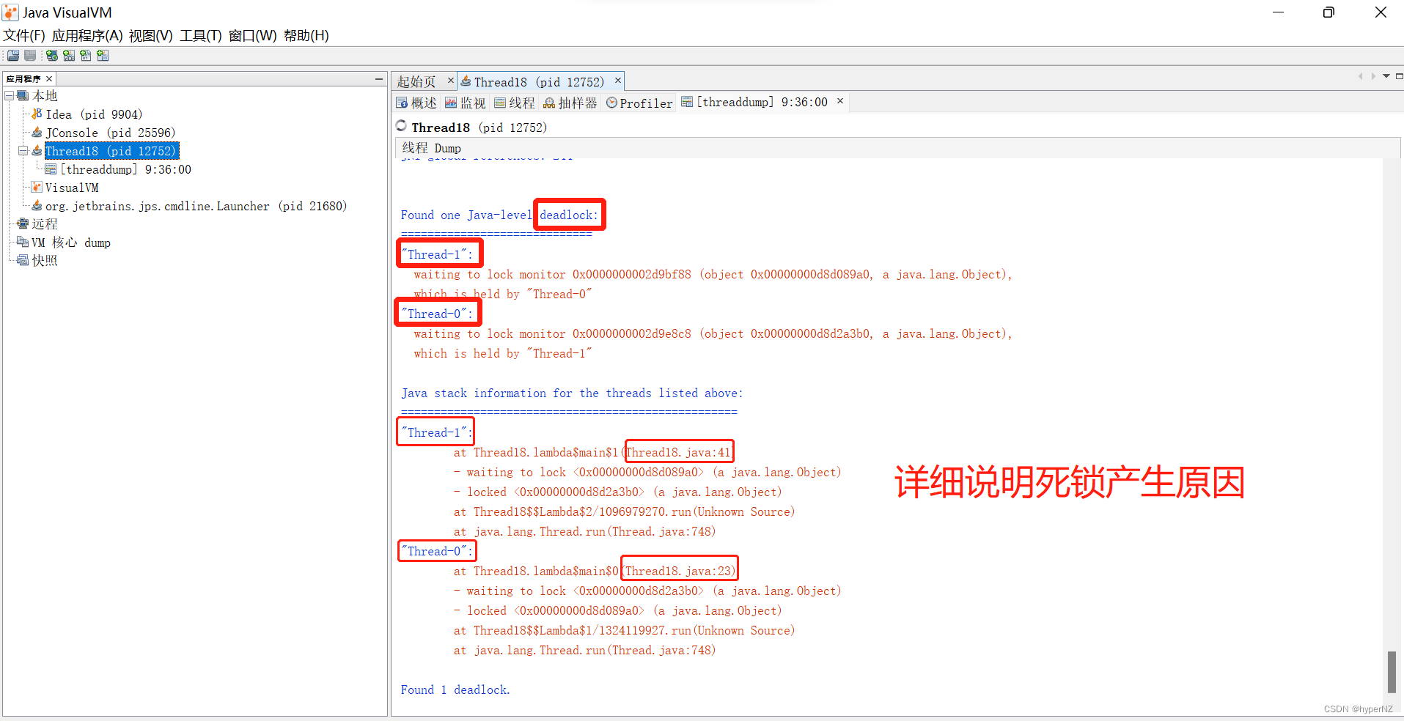Viewport: 1404px width, 721px height.
Task: Switch to the 抽样器 sampler tab
Action: pos(570,103)
